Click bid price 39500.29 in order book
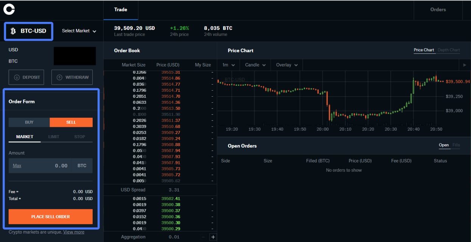 pos(171,229)
